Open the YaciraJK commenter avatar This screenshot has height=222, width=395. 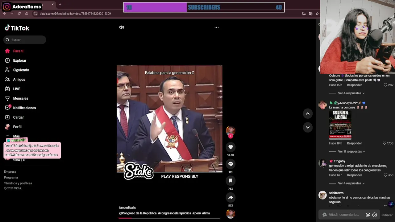click(322, 105)
